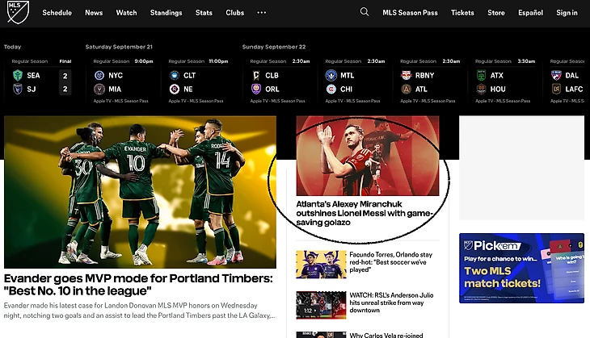Click Sunday September 22 date label
Screen dimensions: 590x338
pos(274,47)
